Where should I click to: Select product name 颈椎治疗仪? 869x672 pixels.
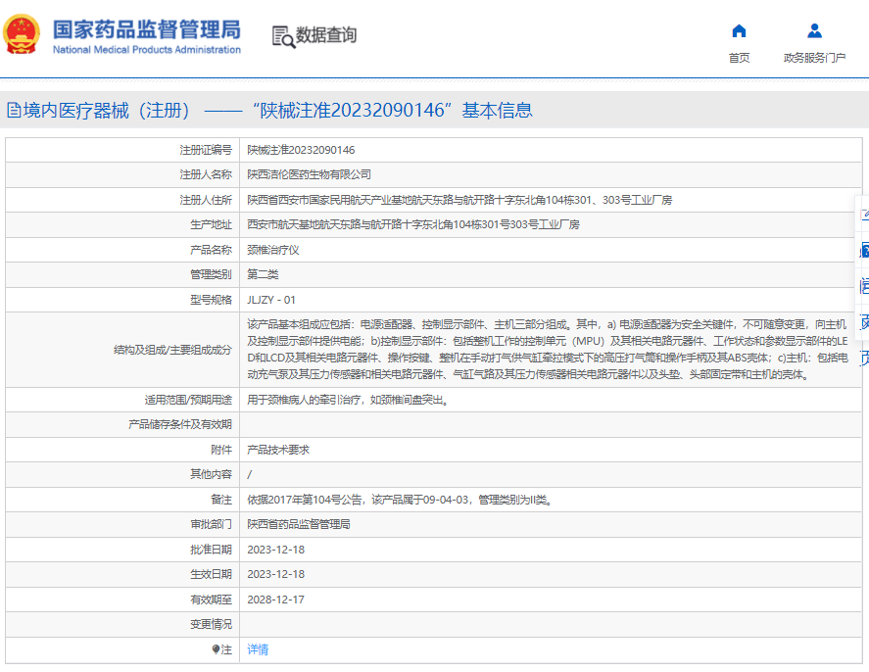tap(273, 250)
